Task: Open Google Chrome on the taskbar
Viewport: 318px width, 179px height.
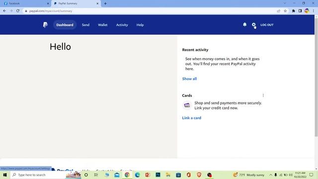Action: click(127, 175)
